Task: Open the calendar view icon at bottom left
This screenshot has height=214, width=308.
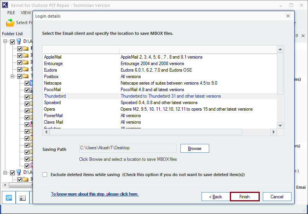Action: tap(9, 198)
